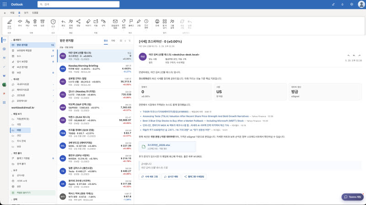Open the Apple $311.84 email row
This screenshot has height=205, width=366.
click(x=96, y=184)
